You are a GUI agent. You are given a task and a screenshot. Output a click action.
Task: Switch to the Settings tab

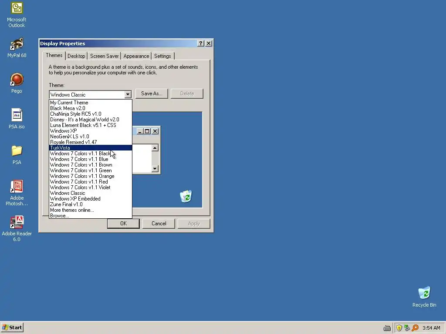162,56
